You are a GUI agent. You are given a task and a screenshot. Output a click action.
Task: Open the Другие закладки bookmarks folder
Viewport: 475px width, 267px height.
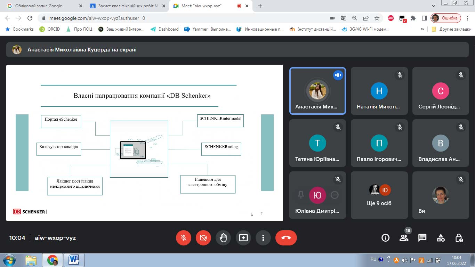pos(451,29)
